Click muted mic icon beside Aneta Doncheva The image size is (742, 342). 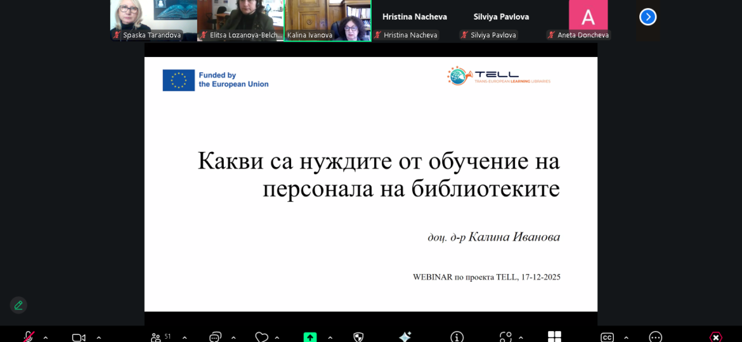pos(552,35)
